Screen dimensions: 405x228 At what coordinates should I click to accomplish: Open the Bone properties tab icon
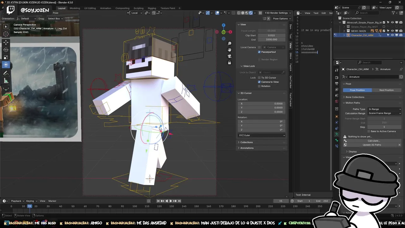click(337, 140)
